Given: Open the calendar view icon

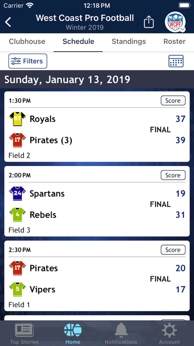Looking at the screenshot, I should (176, 61).
